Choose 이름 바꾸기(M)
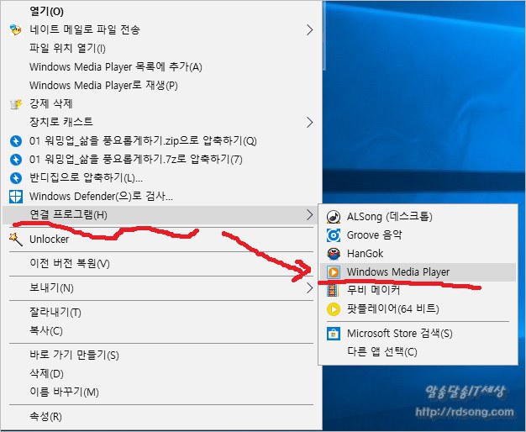This screenshot has width=526, height=432. pos(161,392)
